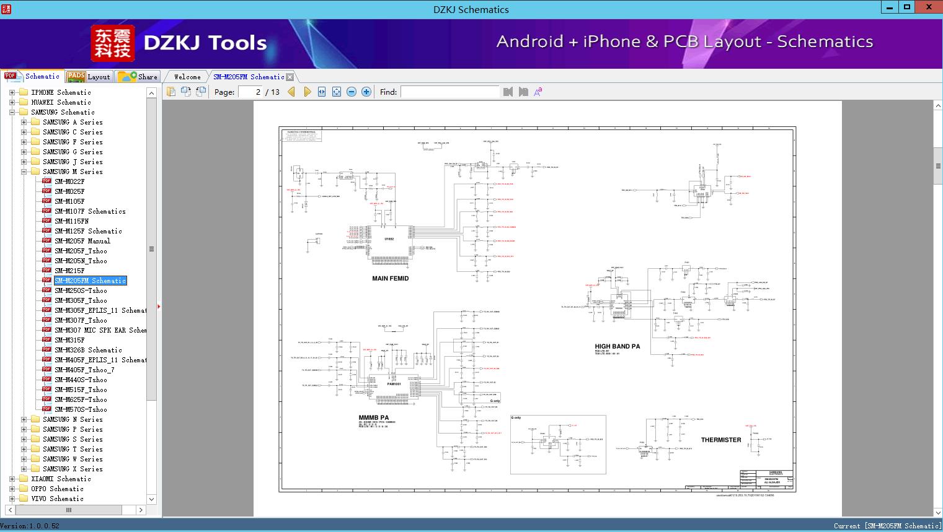Click the find next icon
This screenshot has width=943, height=532.
click(x=523, y=92)
